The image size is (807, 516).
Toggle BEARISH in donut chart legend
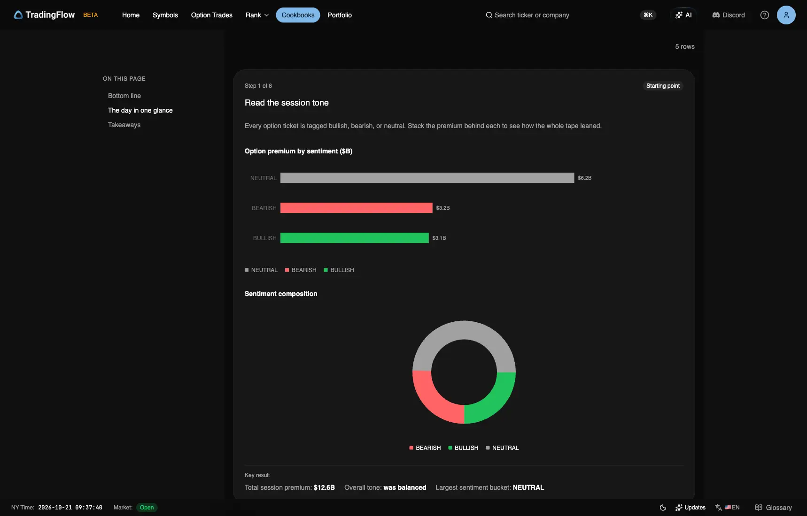[425, 448]
